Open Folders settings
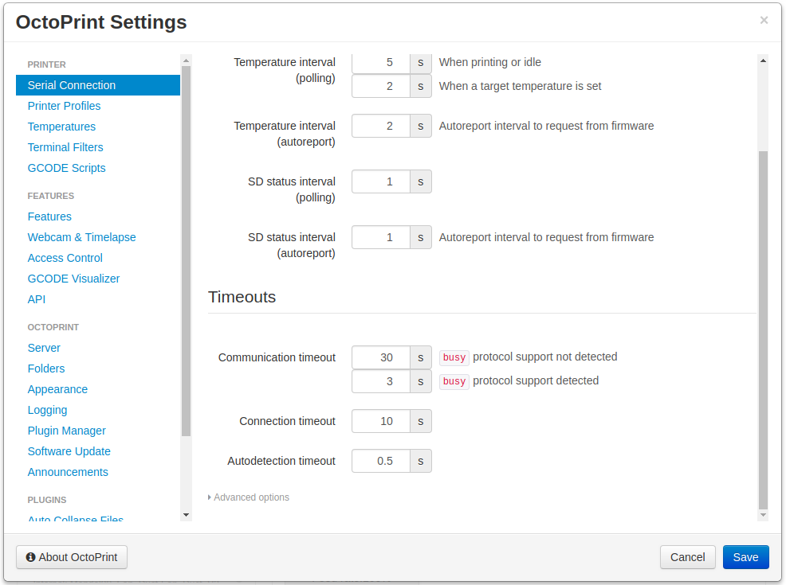Image resolution: width=786 pixels, height=585 pixels. pos(45,368)
